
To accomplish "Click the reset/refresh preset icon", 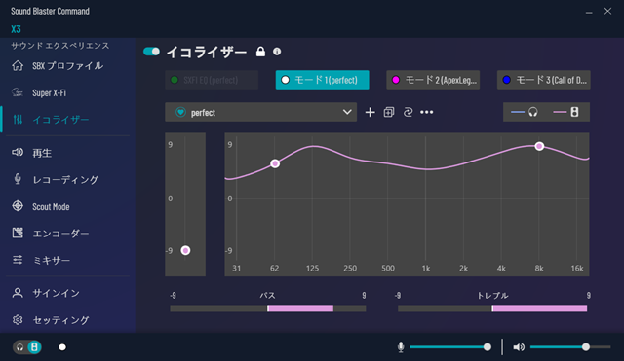I will 408,113.
